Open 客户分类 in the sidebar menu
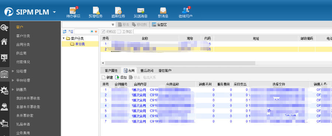 click(x=23, y=36)
